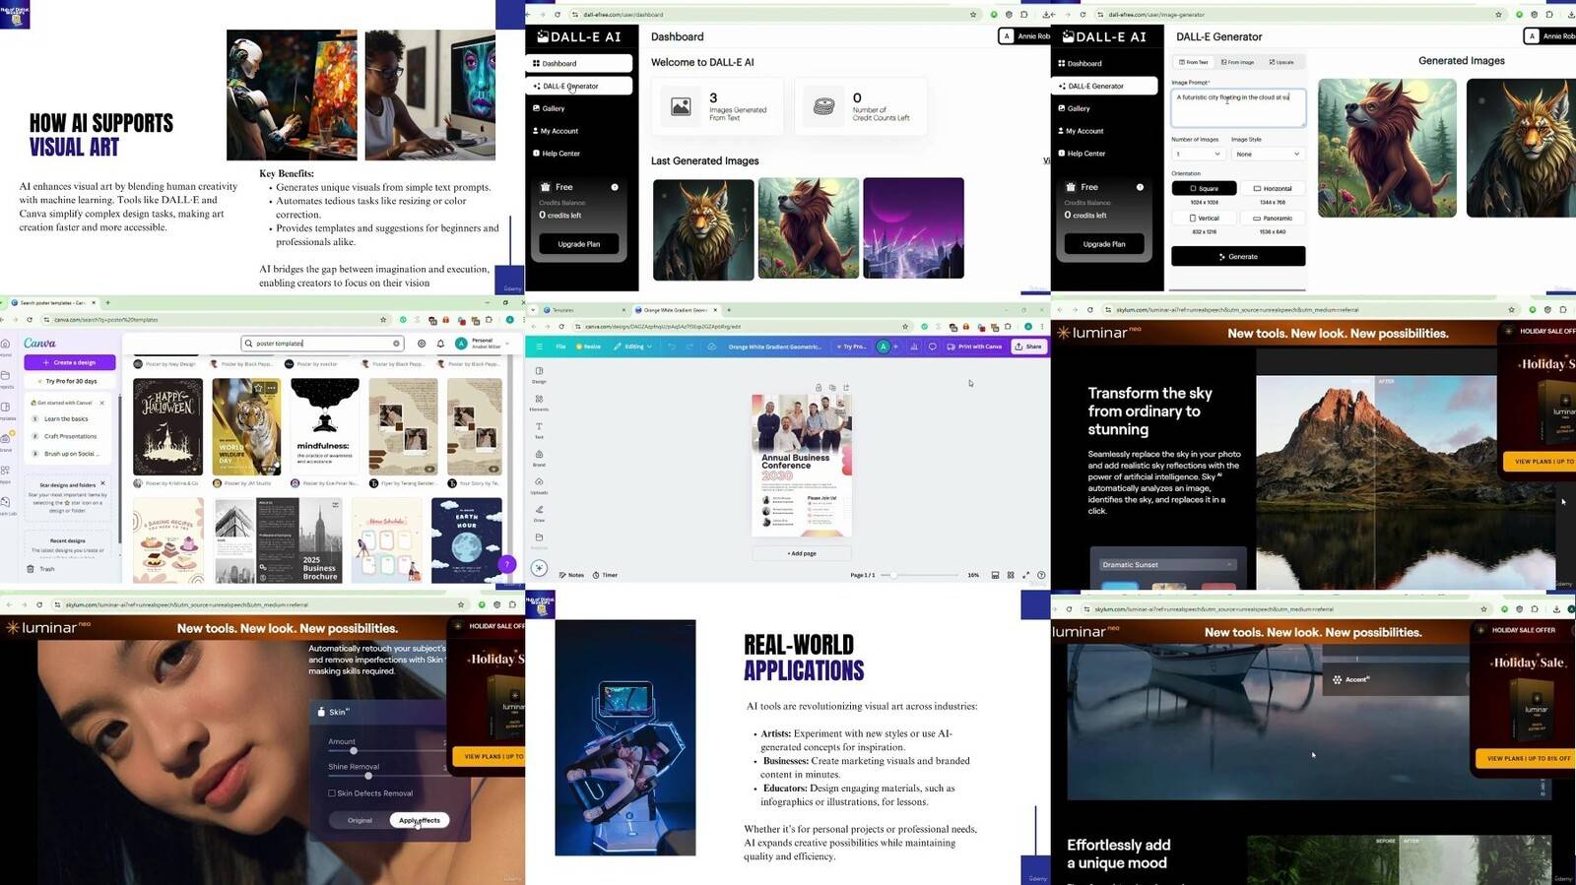
Task: Switch to the Upscale tab
Action: click(1281, 62)
